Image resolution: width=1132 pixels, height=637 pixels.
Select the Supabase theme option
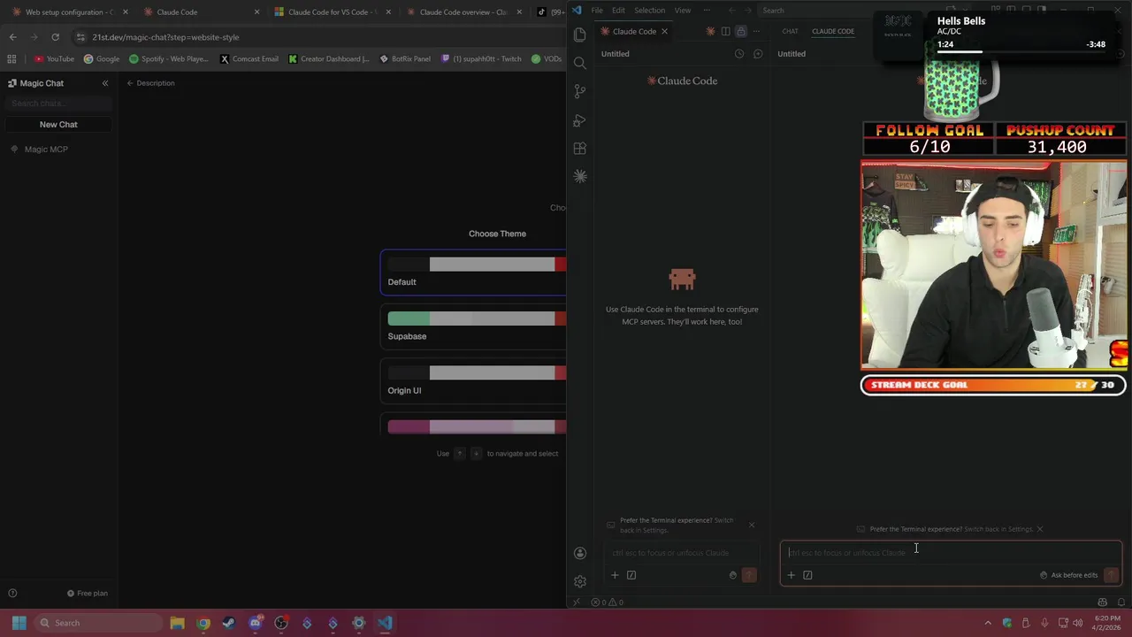pyautogui.click(x=473, y=326)
